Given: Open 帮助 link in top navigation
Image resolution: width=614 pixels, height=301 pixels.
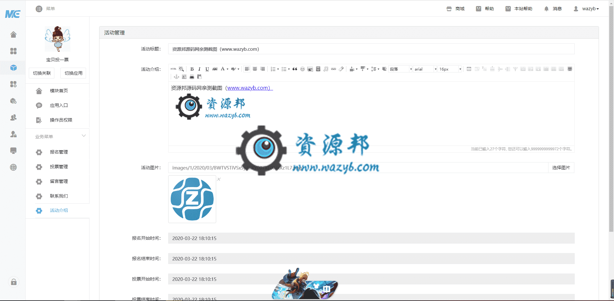Looking at the screenshot, I should coord(485,9).
